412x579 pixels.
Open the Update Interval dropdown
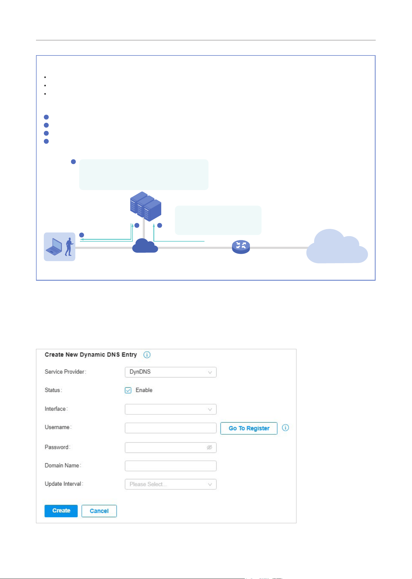click(x=171, y=484)
